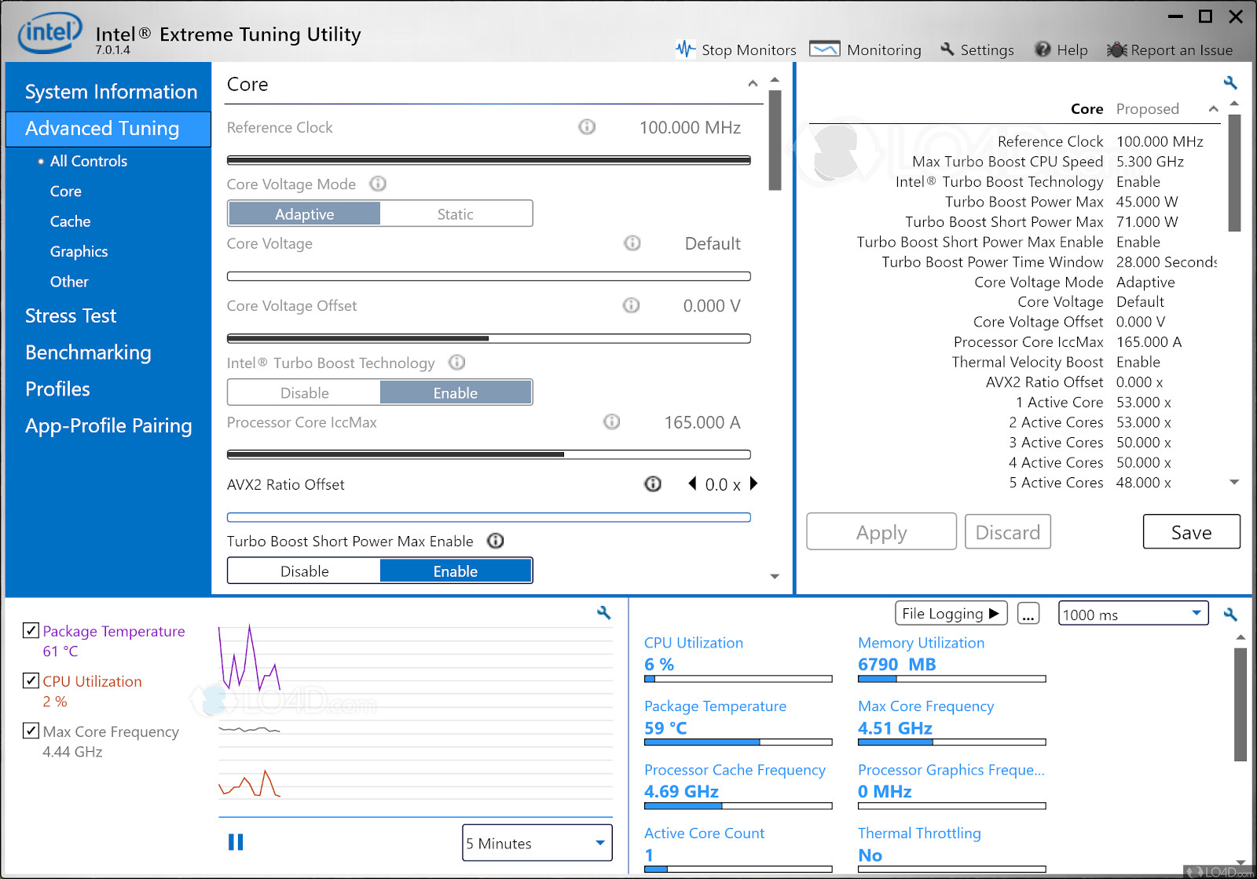1257x879 pixels.
Task: Show info for Turbo Boost Short Power Max Enable
Action: 495,541
